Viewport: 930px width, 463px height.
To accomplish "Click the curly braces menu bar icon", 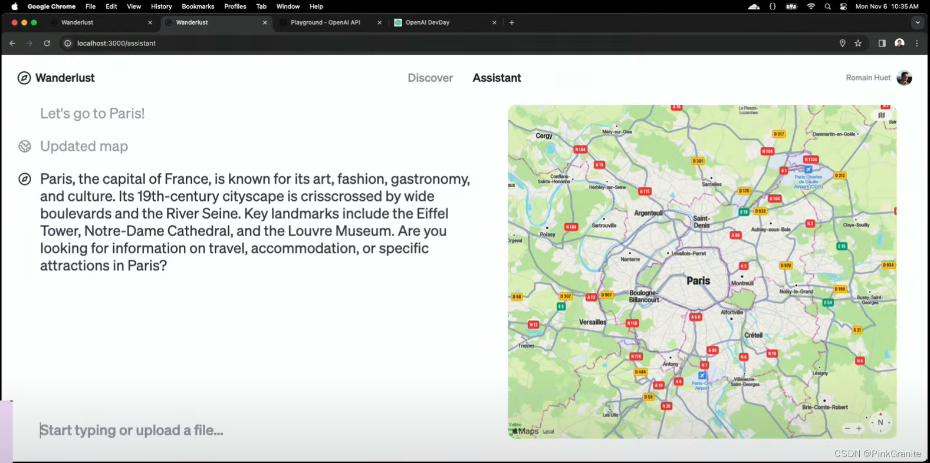I will point(773,6).
